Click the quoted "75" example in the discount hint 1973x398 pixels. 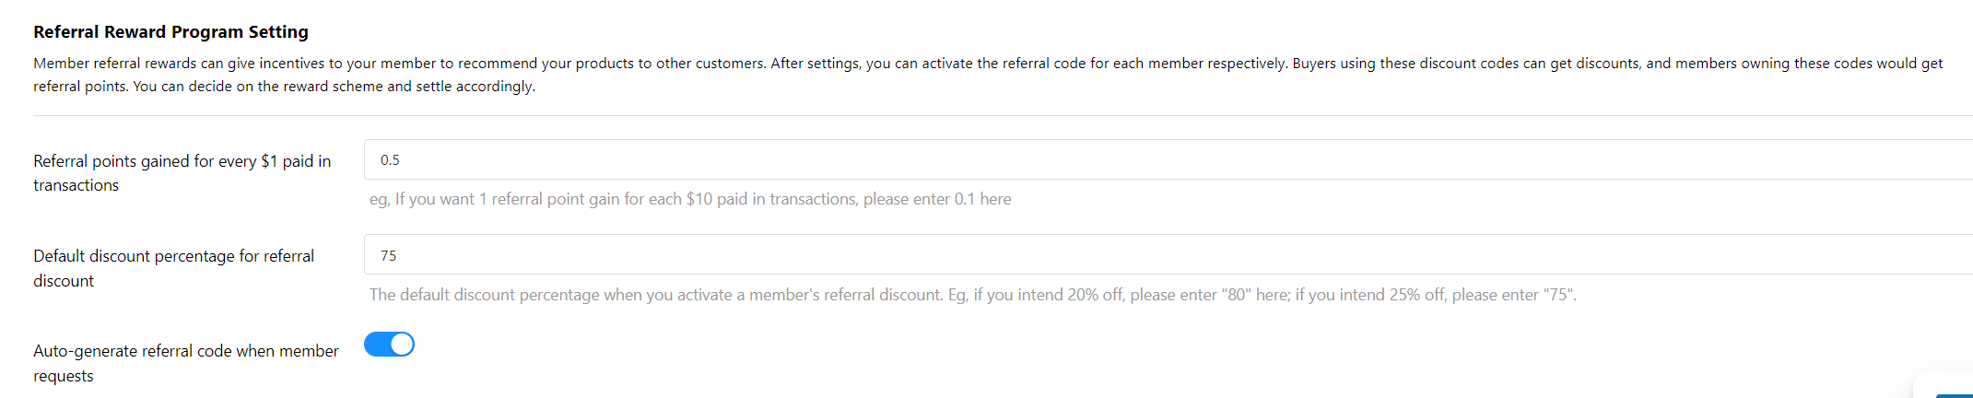[x=1557, y=295]
